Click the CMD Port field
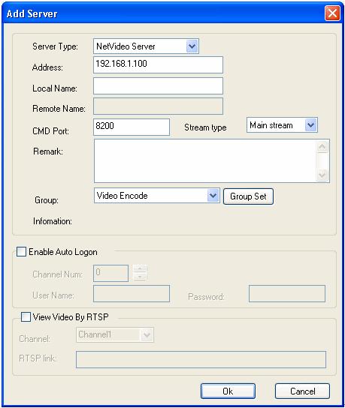 132,127
